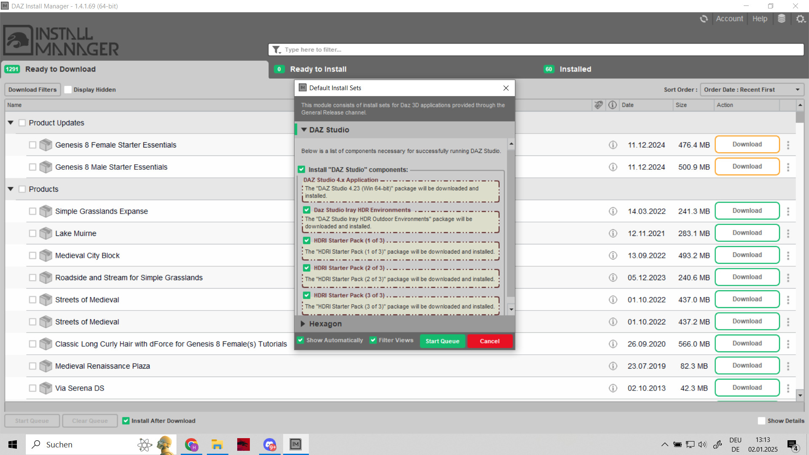Open more options for Simple Grasslands Expanse
The width and height of the screenshot is (809, 455).
click(x=788, y=211)
